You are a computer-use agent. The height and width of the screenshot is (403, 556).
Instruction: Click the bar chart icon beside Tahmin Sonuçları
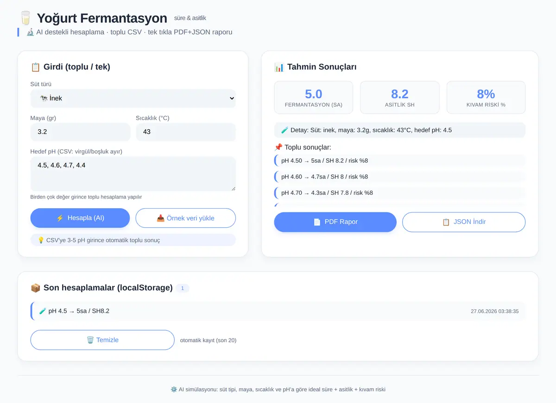[279, 67]
